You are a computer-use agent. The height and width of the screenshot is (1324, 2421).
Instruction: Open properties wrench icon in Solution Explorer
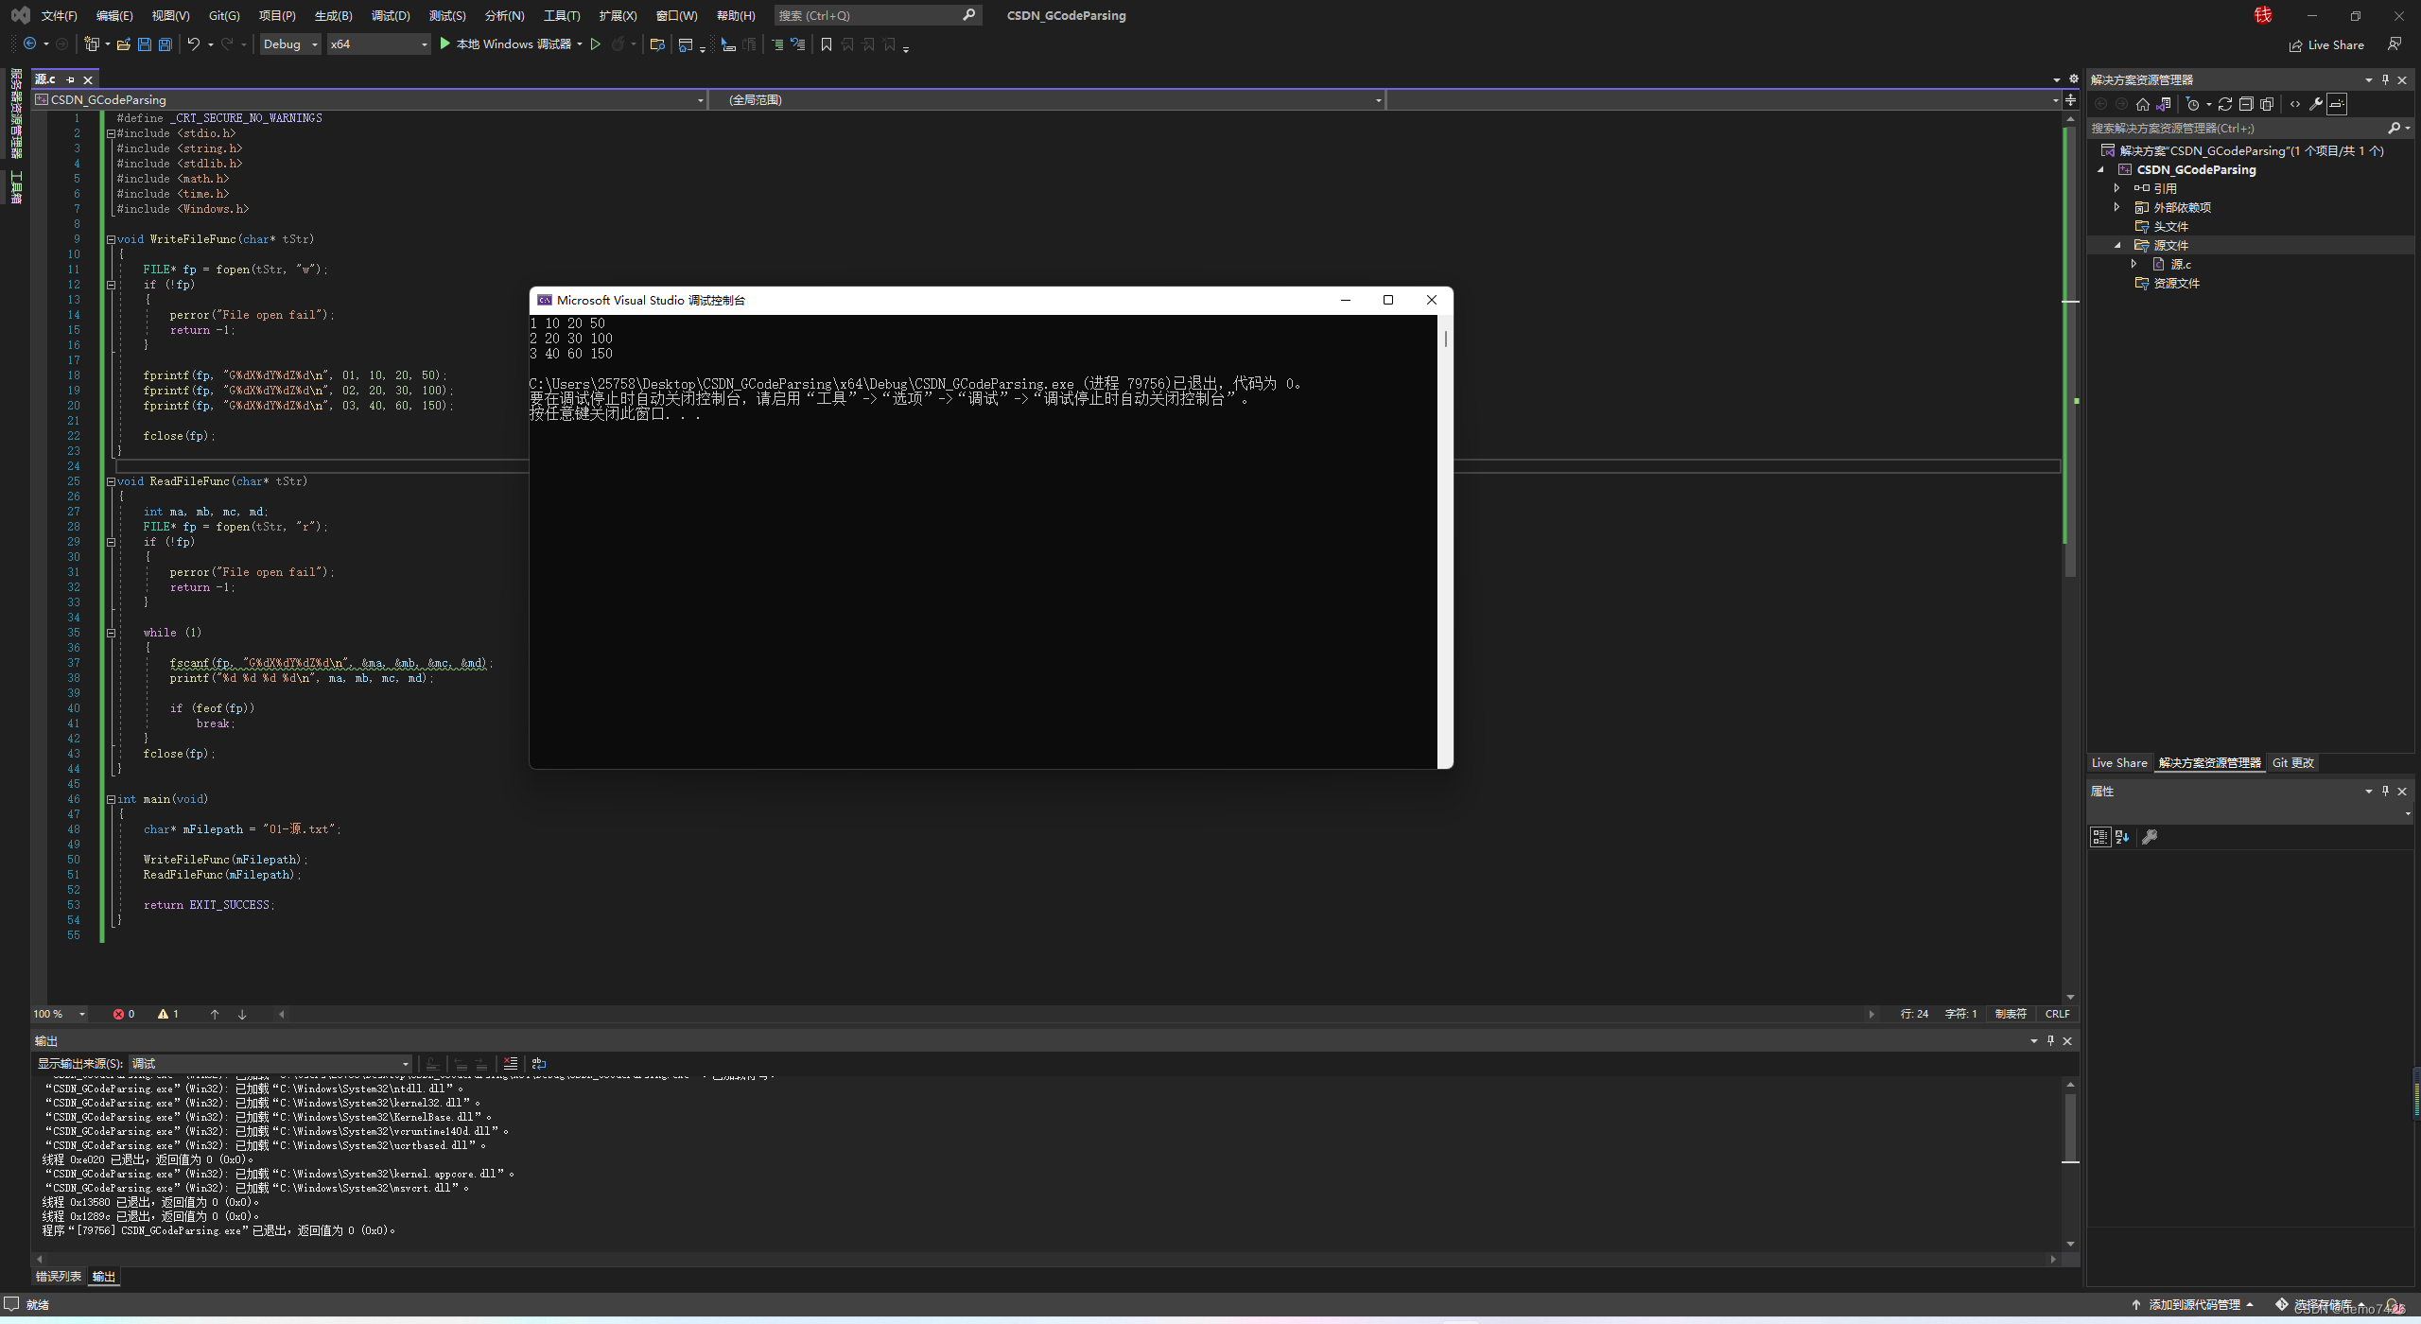(2315, 104)
